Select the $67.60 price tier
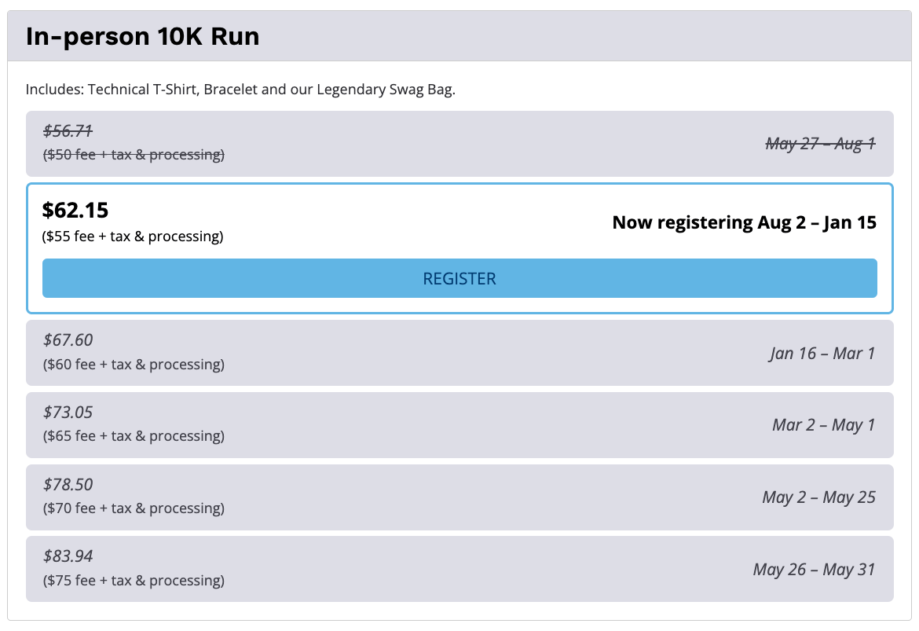The width and height of the screenshot is (919, 631). point(68,340)
